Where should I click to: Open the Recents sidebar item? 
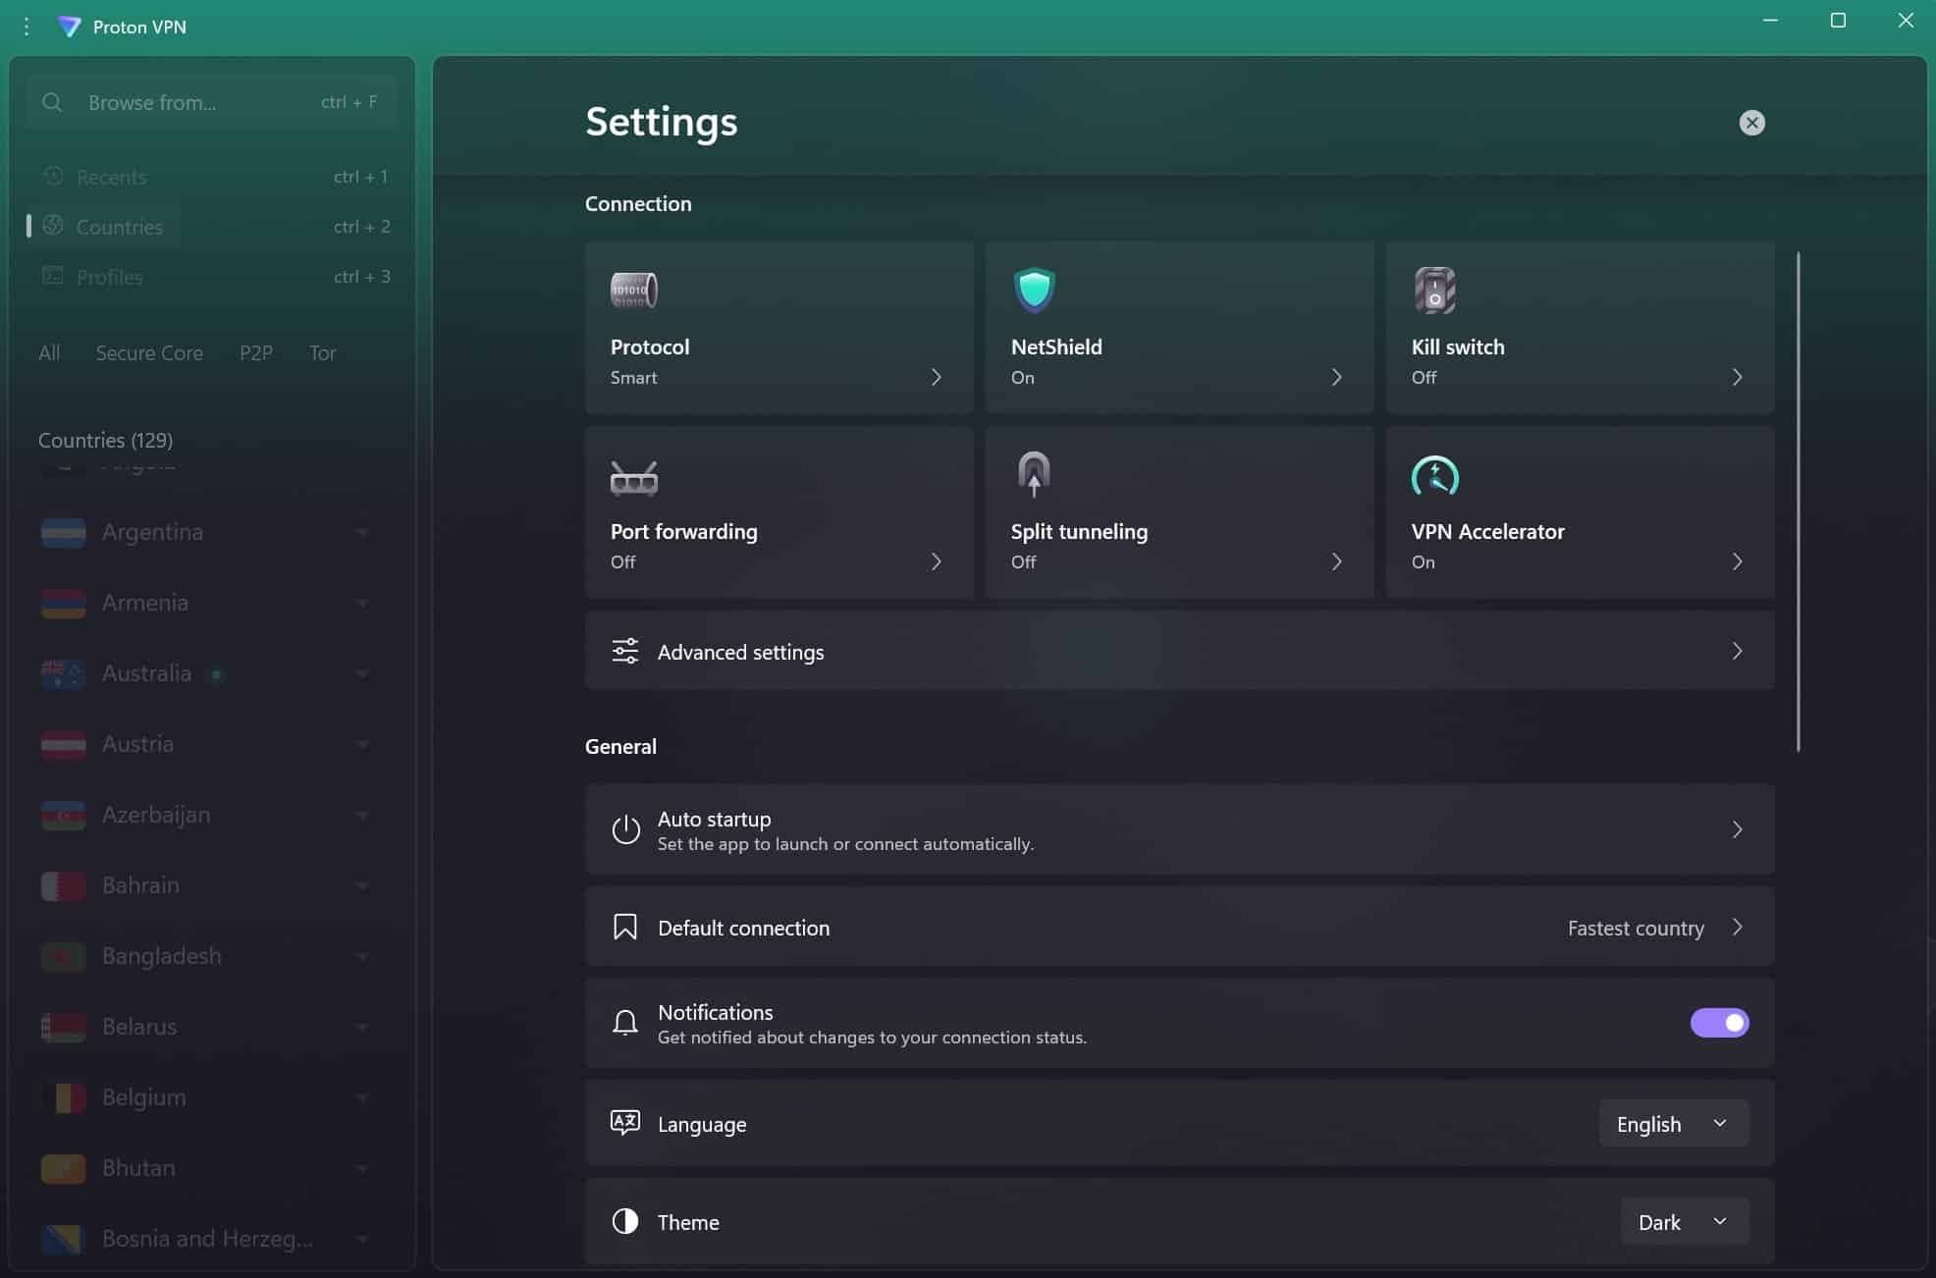click(x=211, y=177)
